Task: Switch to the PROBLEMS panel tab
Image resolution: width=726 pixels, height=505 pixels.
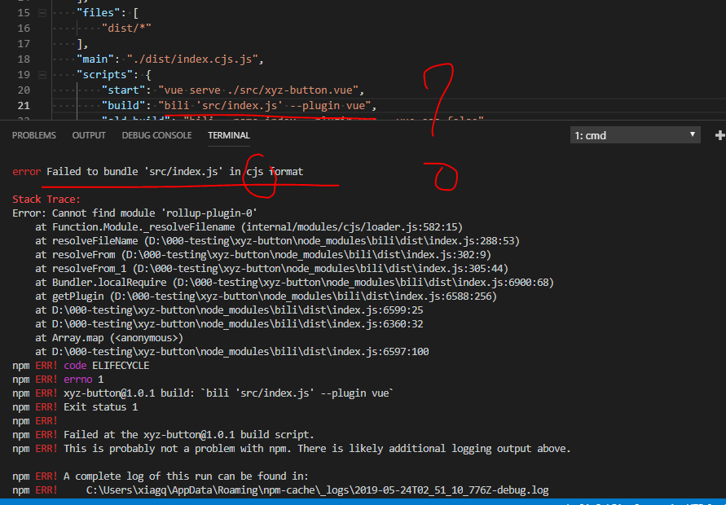Action: pos(33,135)
